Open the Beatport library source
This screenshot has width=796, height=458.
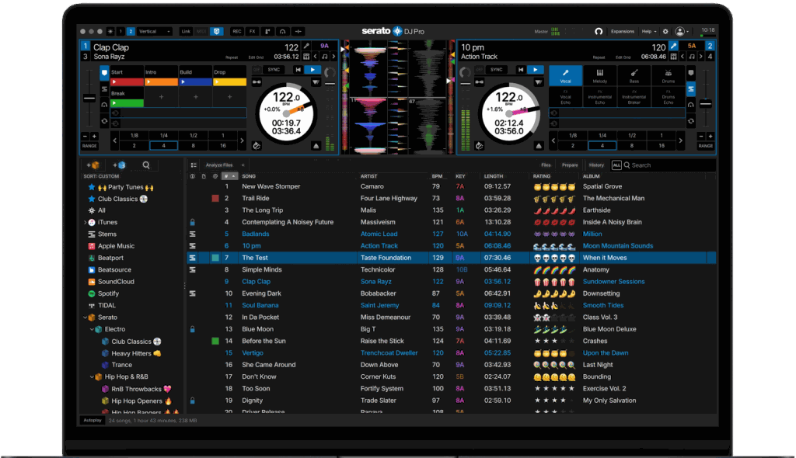click(110, 258)
